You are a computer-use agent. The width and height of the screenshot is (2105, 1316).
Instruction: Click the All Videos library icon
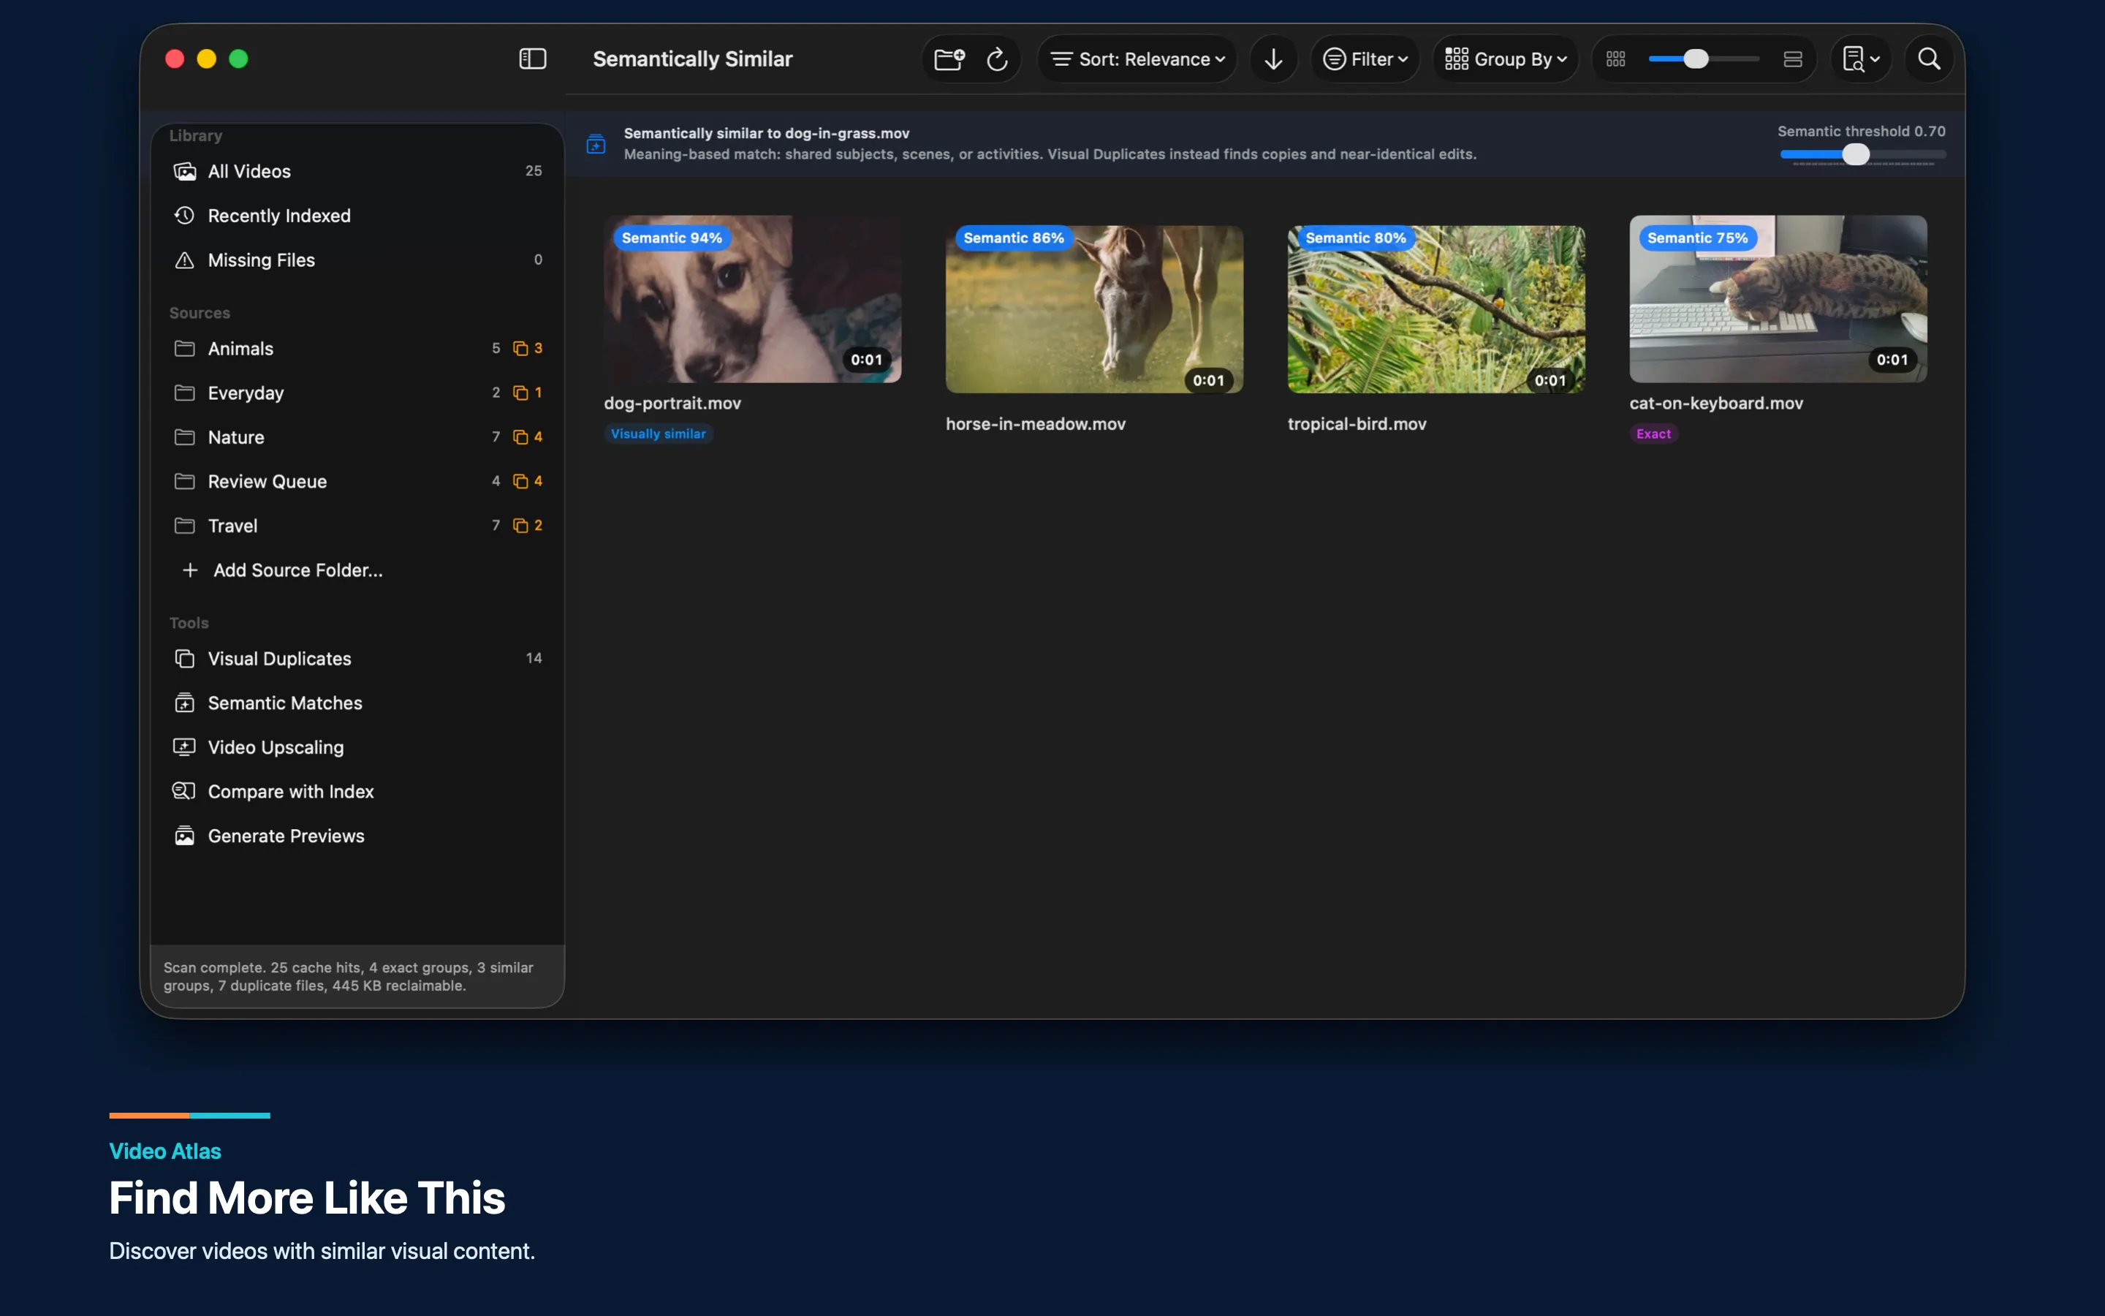pos(184,172)
